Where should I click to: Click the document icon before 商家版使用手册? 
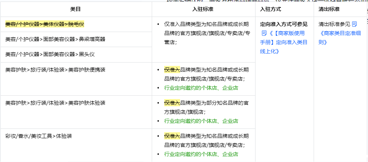[x=264, y=33]
